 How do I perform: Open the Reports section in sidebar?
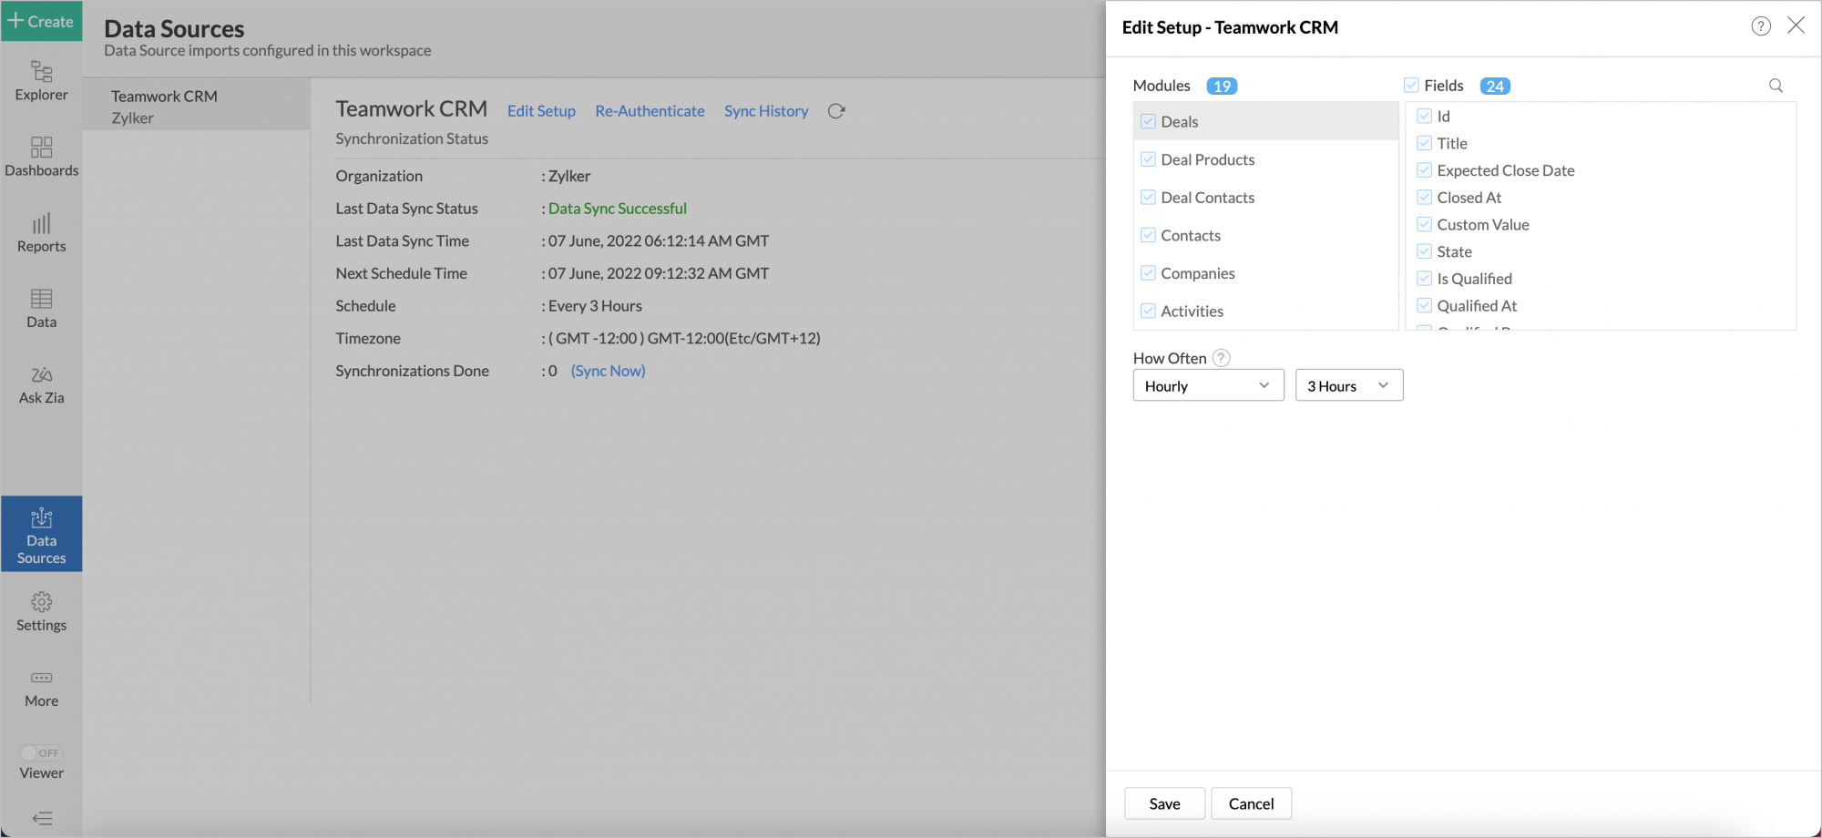(x=41, y=233)
